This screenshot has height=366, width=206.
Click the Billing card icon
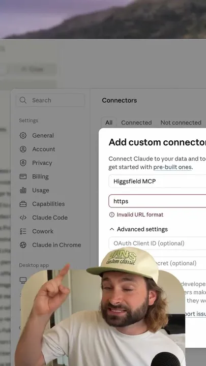(x=23, y=176)
